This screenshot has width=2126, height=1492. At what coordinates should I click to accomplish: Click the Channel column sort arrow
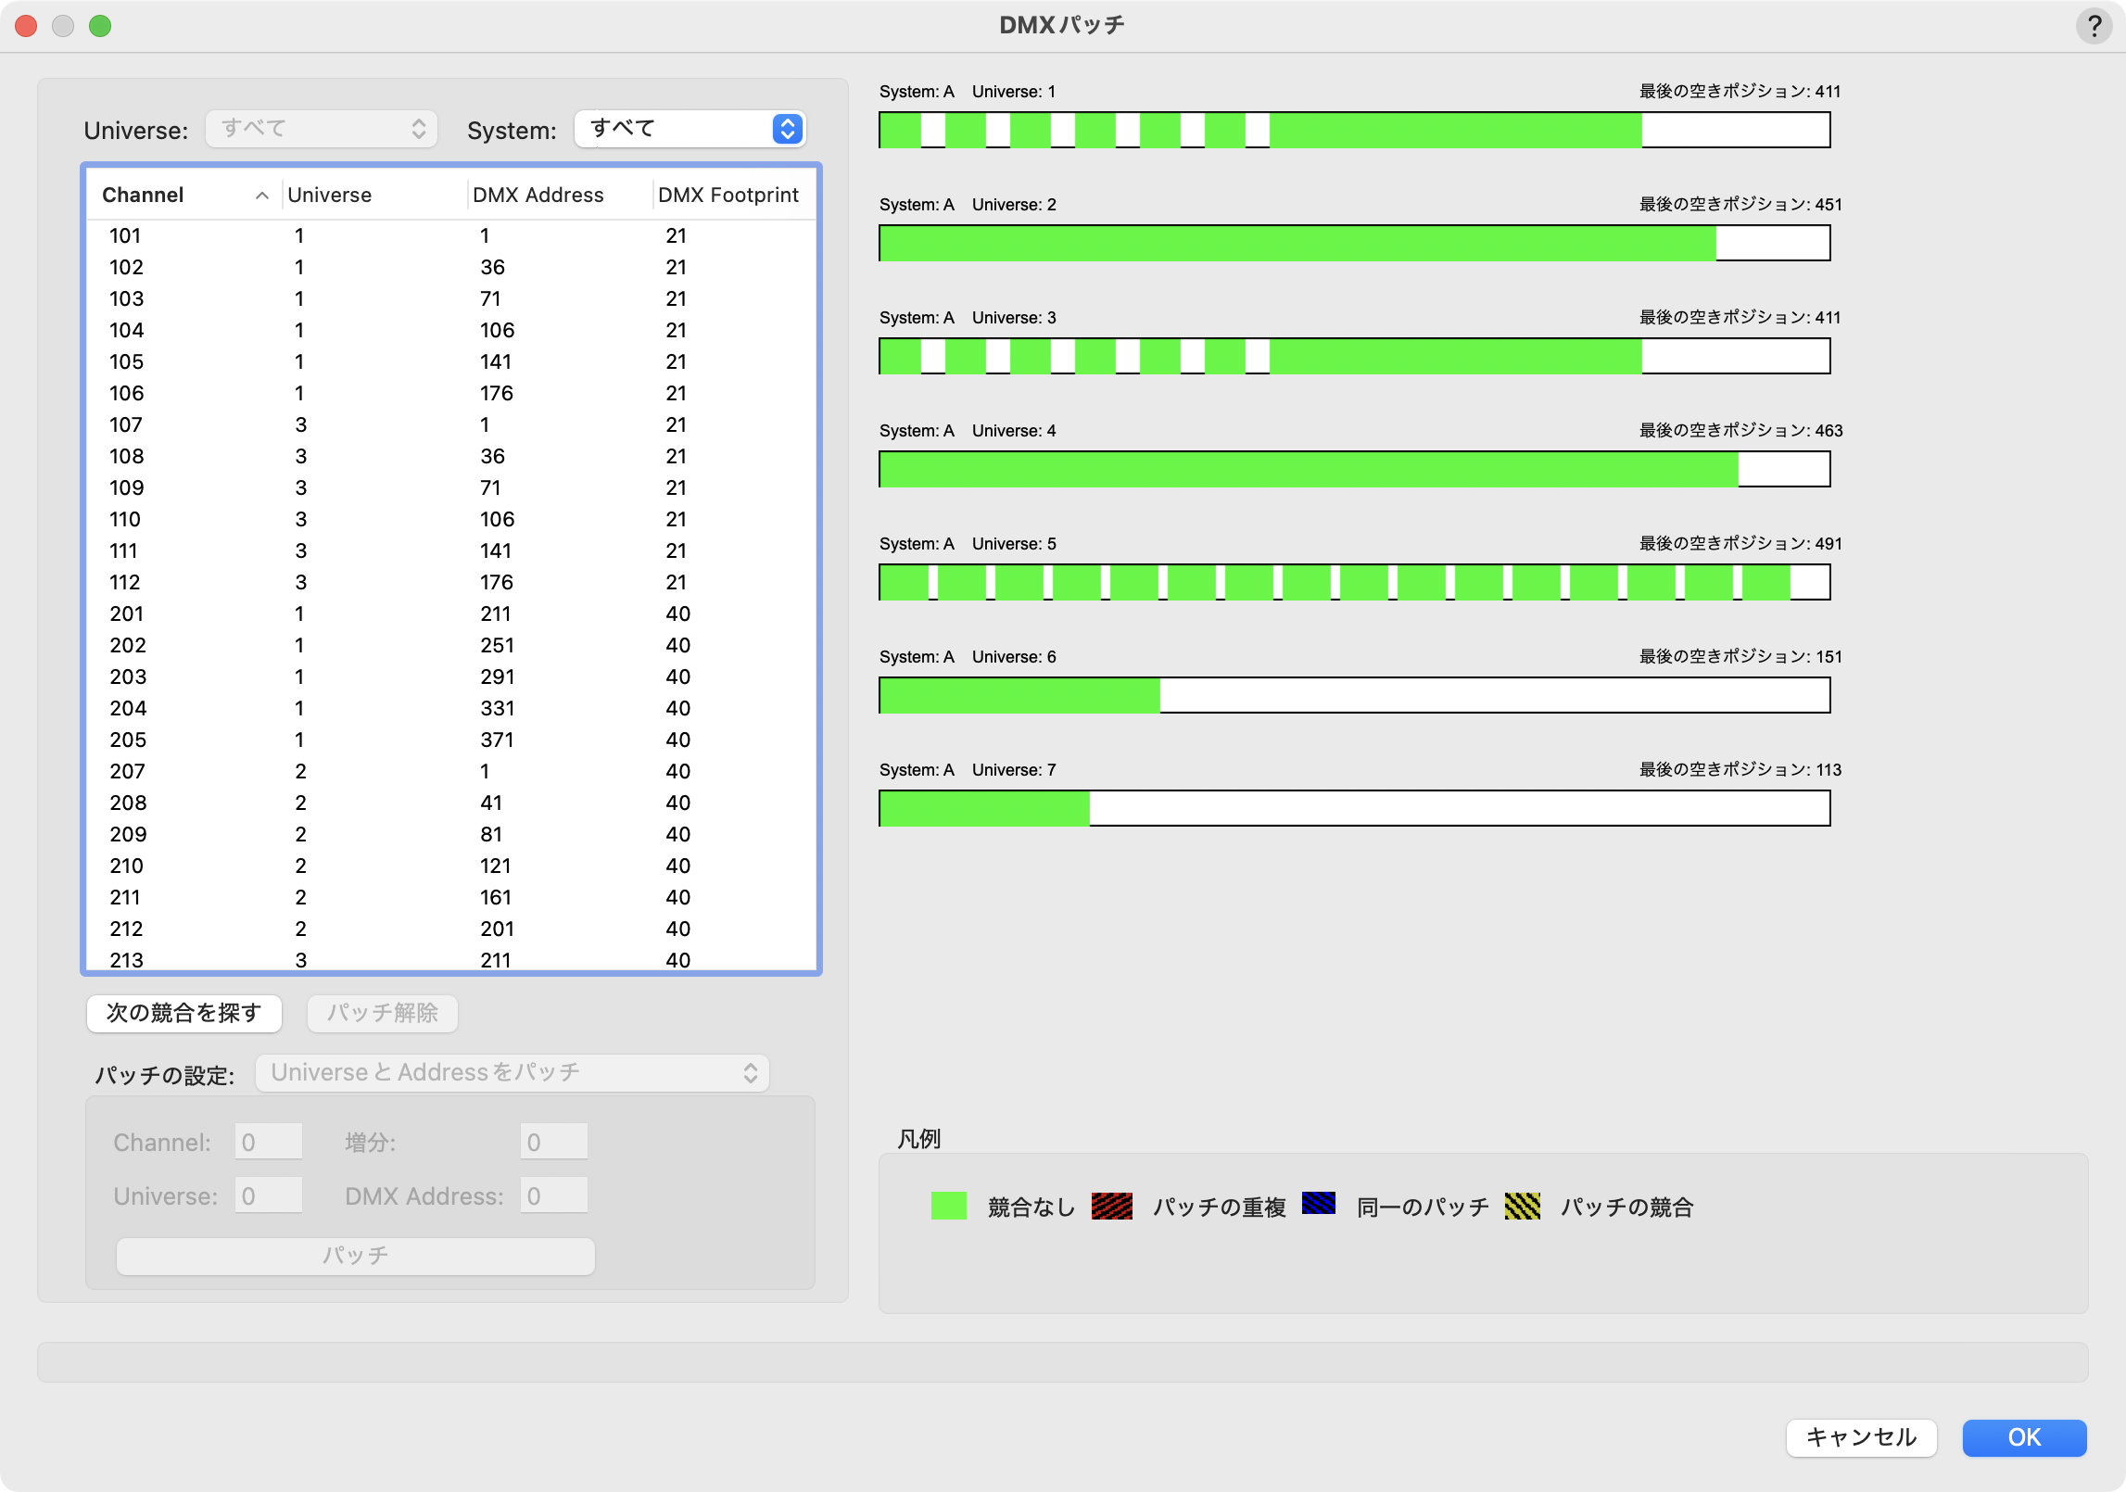pos(262,196)
